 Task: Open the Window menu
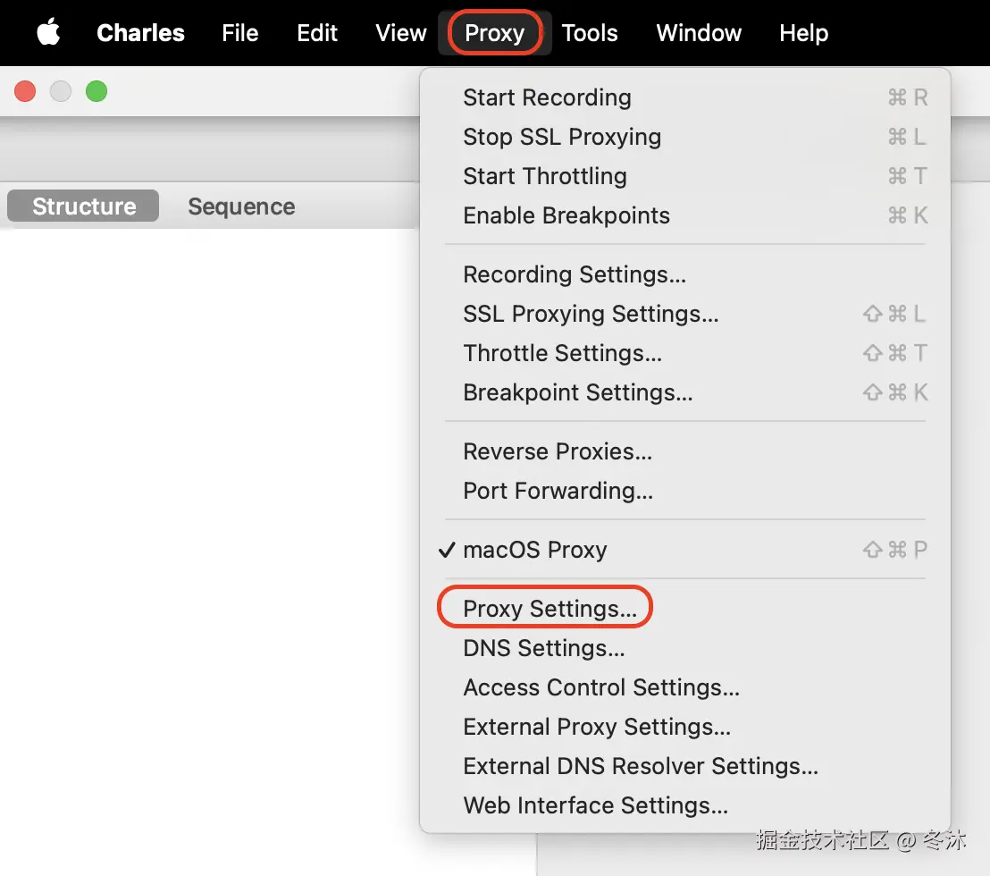pyautogui.click(x=699, y=33)
